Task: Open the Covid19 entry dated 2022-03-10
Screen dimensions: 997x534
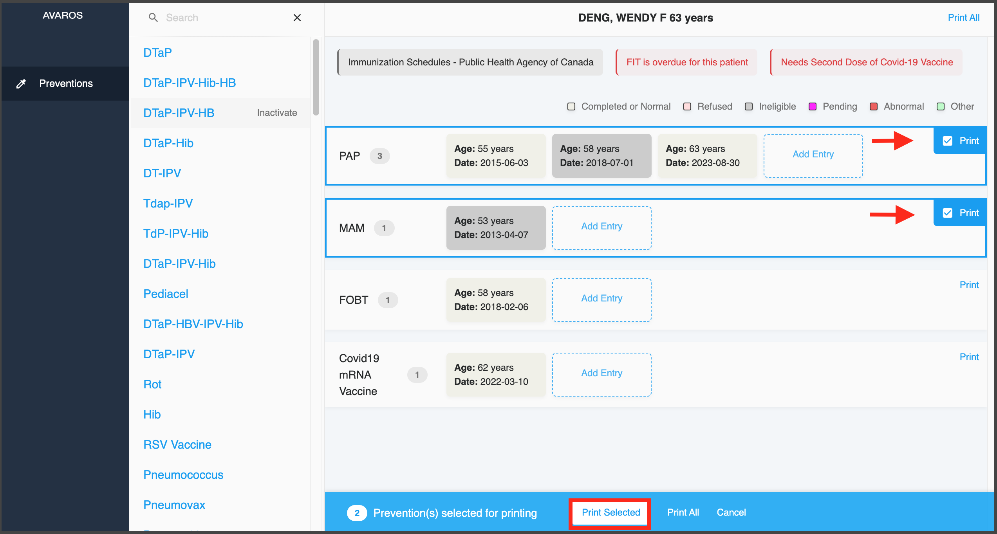Action: pyautogui.click(x=496, y=374)
